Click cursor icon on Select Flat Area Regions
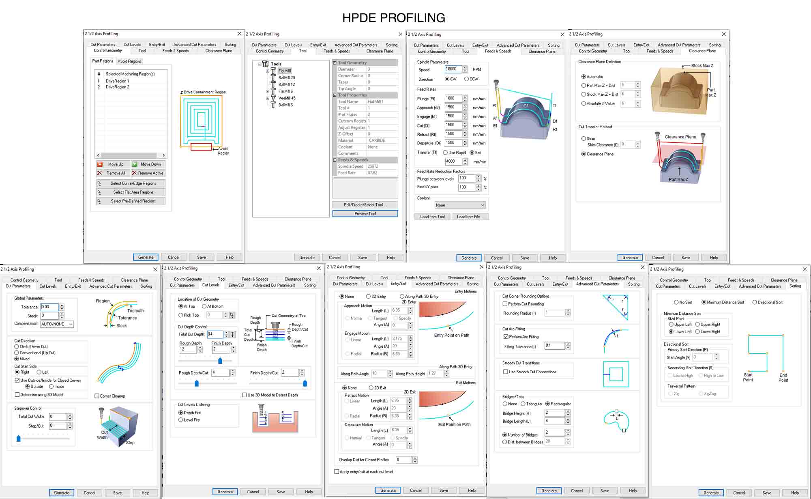Image resolution: width=811 pixels, height=499 pixels. [99, 192]
